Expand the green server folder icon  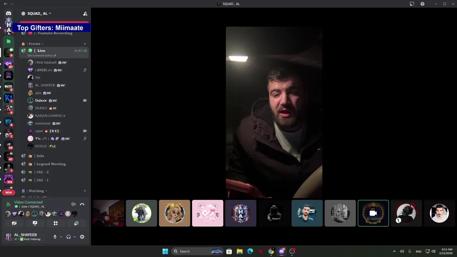pyautogui.click(x=9, y=41)
